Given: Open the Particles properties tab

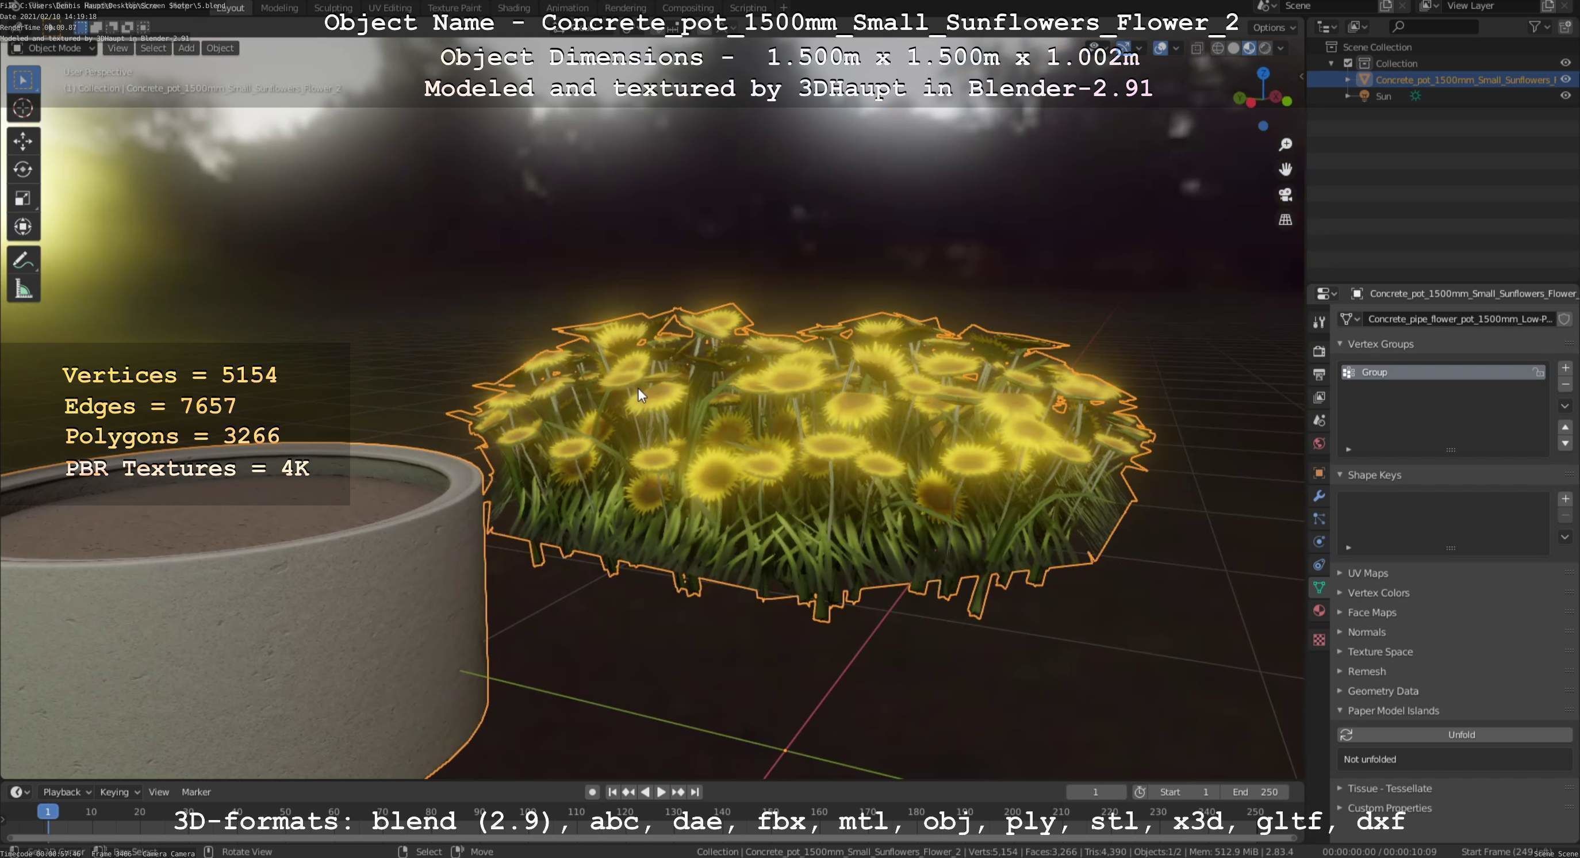Looking at the screenshot, I should coord(1320,519).
